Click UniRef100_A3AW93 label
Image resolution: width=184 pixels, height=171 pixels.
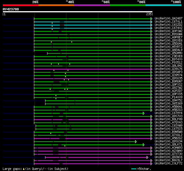tap(168, 148)
